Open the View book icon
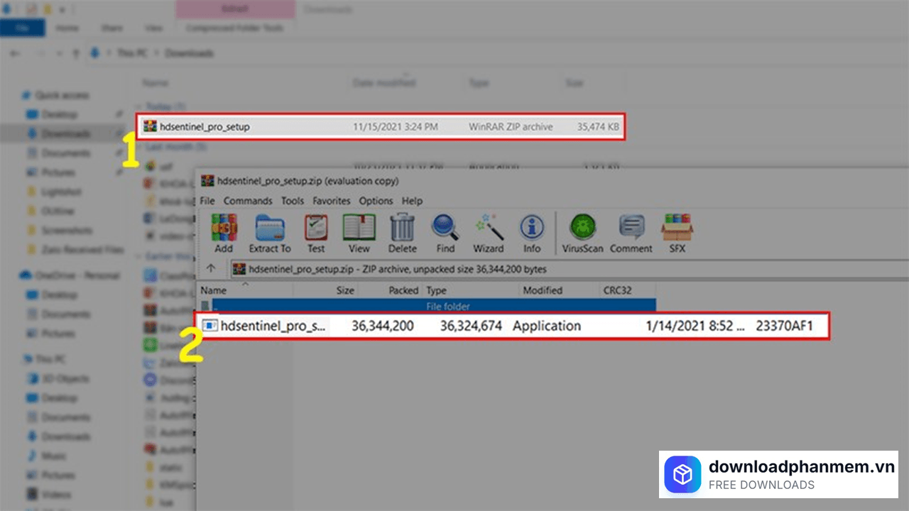The width and height of the screenshot is (909, 511). pos(359,229)
